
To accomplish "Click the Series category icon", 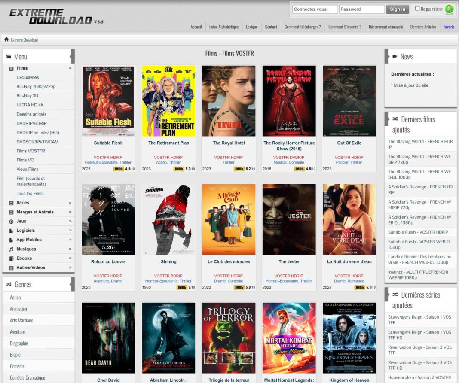I will (11, 203).
